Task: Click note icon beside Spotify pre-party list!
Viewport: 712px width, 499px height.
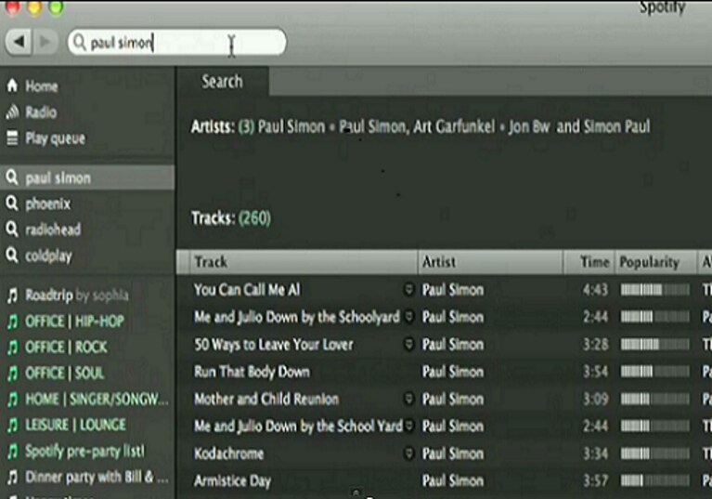Action: (12, 452)
